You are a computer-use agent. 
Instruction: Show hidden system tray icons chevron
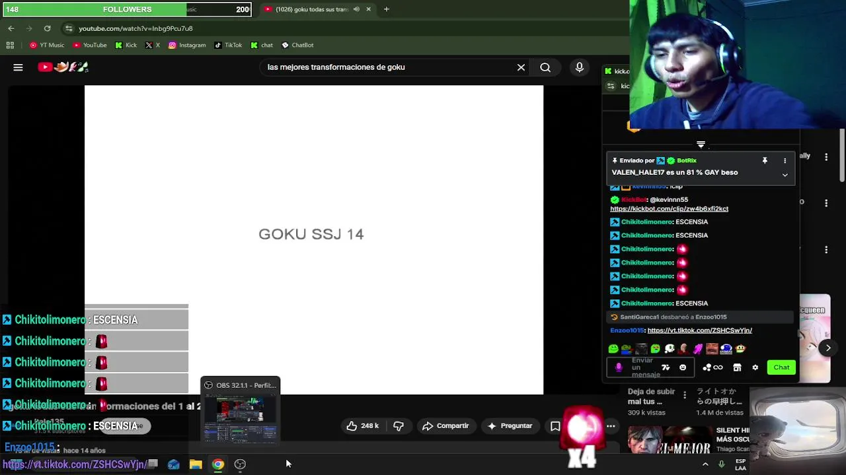point(705,464)
